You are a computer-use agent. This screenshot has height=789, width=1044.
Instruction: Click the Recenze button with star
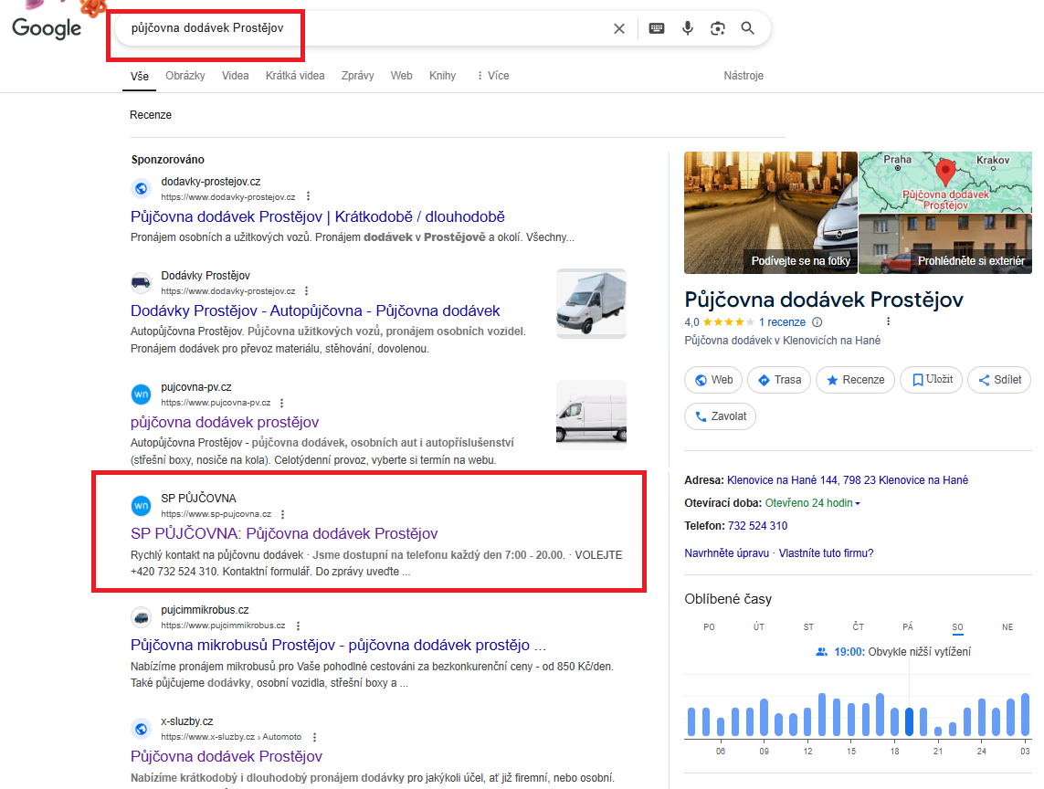click(x=855, y=380)
